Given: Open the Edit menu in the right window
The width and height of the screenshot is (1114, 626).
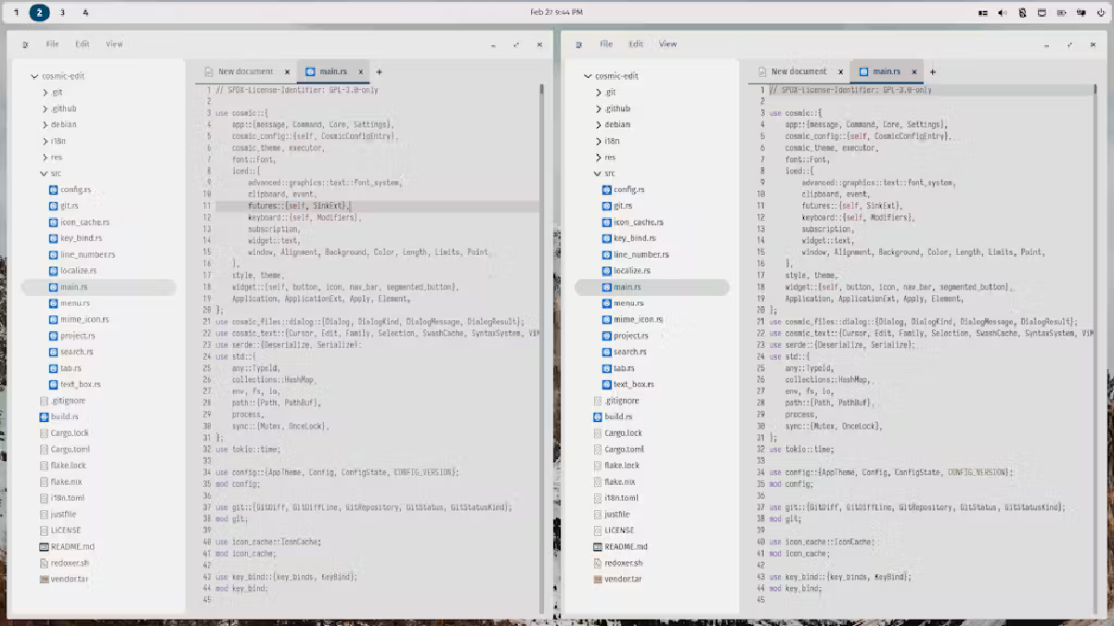Looking at the screenshot, I should point(636,44).
